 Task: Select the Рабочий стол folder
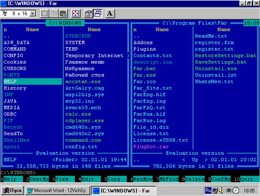(85, 75)
